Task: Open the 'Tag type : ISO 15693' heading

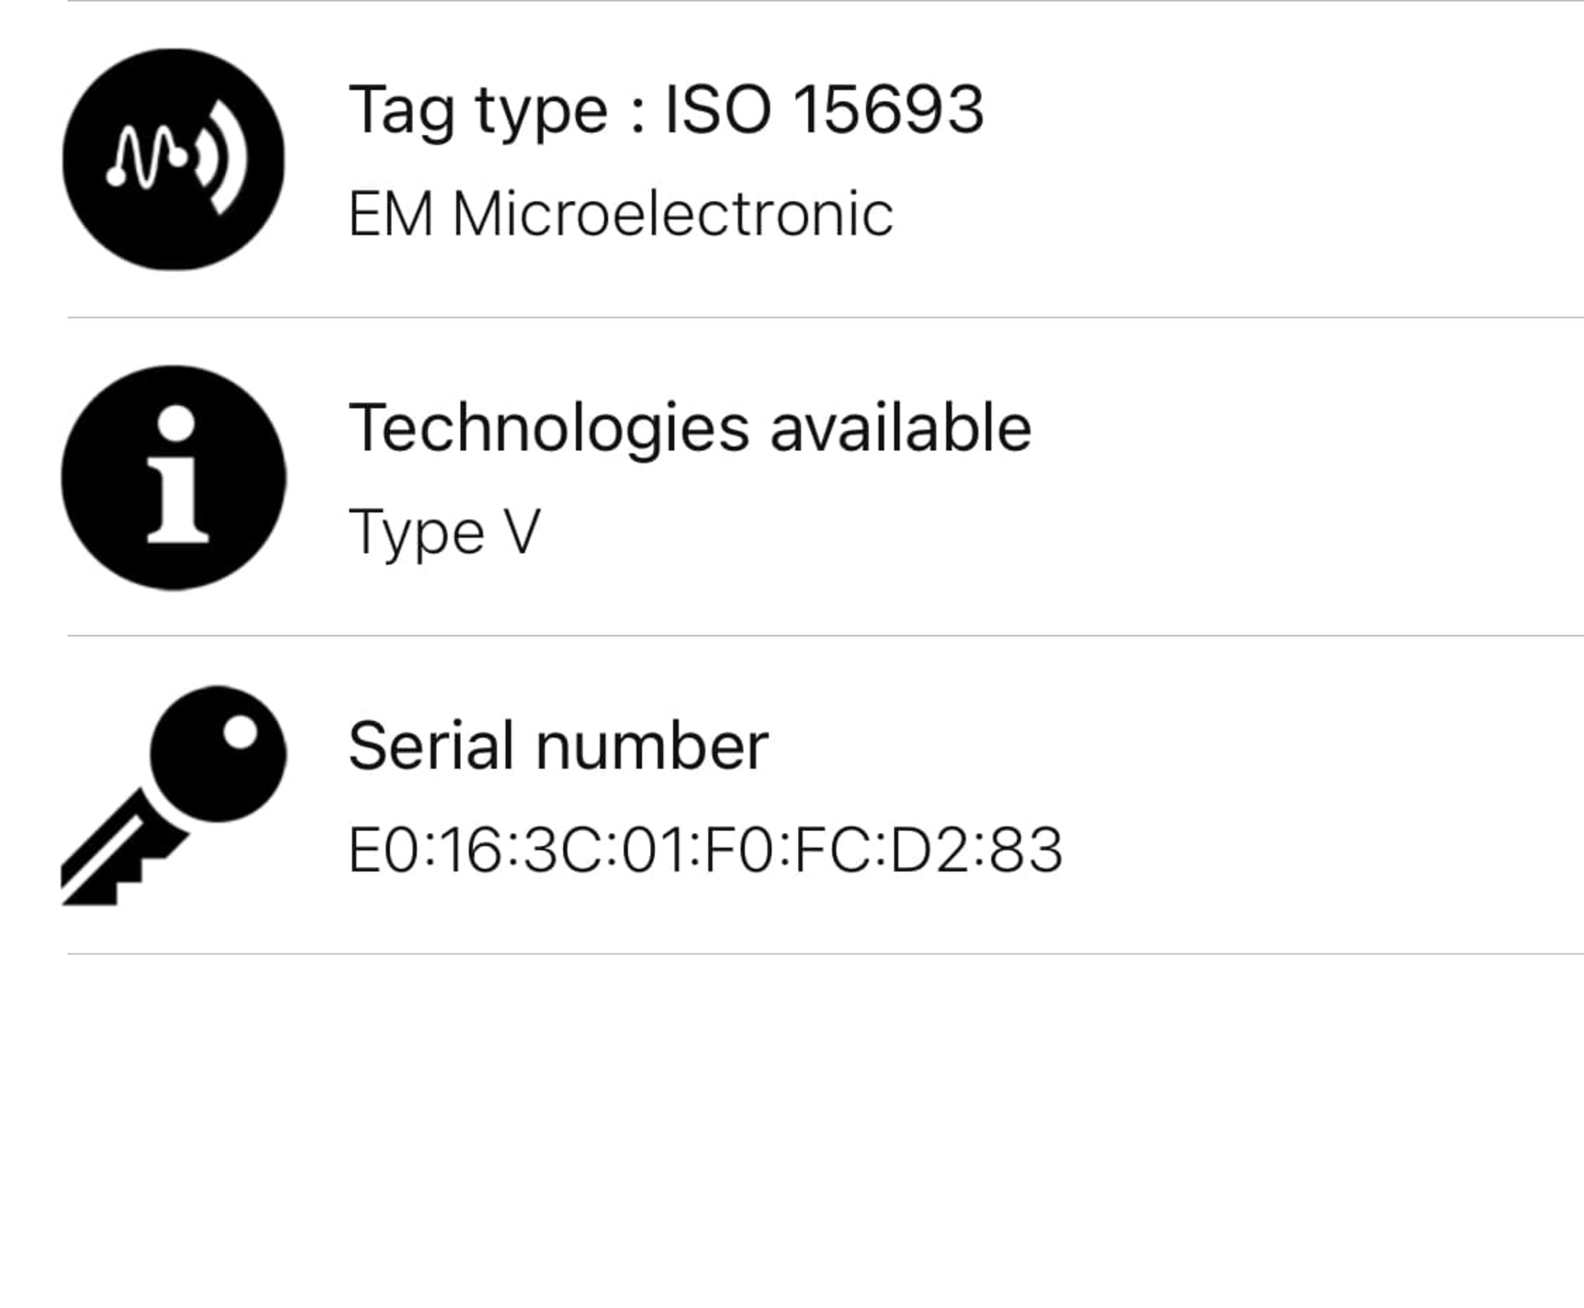Action: pos(666,110)
